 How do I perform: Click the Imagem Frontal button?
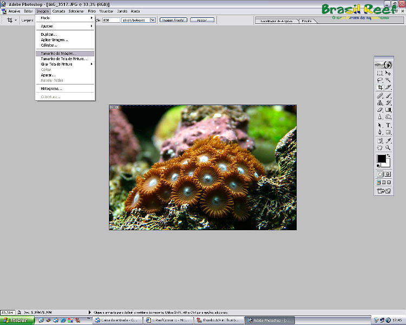click(x=173, y=20)
